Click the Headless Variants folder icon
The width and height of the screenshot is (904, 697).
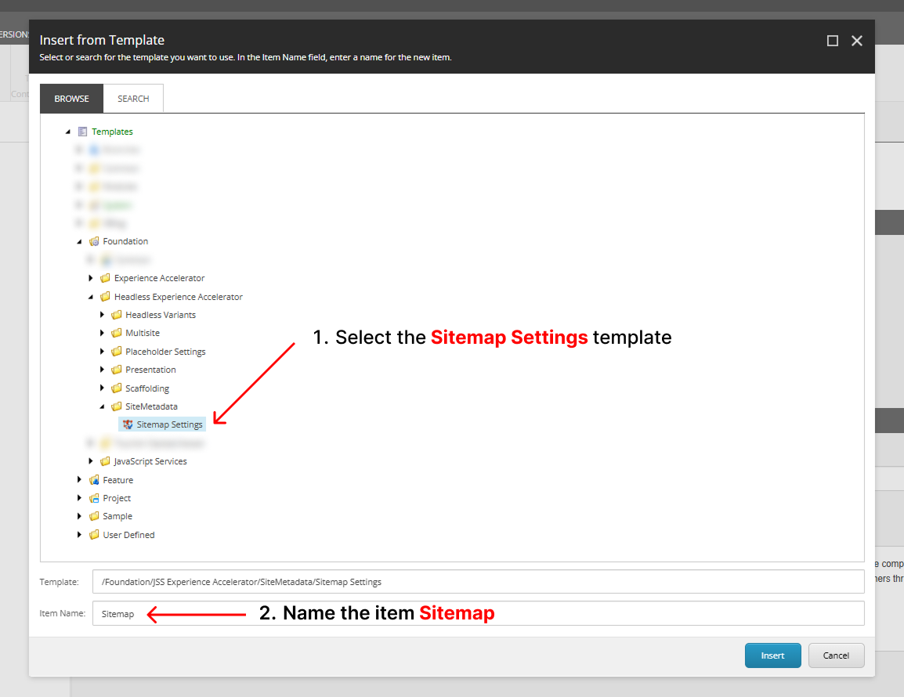tap(117, 315)
